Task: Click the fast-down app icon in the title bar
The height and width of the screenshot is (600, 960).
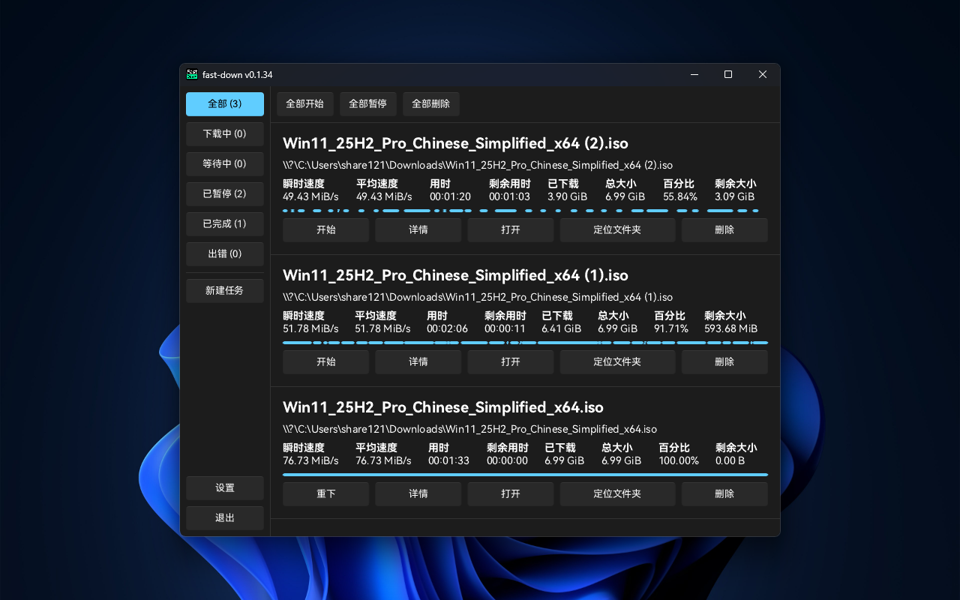Action: click(x=193, y=74)
